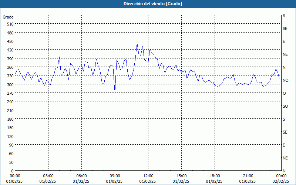Viewport: 296px width, 185px height.
Task: Select the 510 y-axis tick label
Action: pos(10,24)
